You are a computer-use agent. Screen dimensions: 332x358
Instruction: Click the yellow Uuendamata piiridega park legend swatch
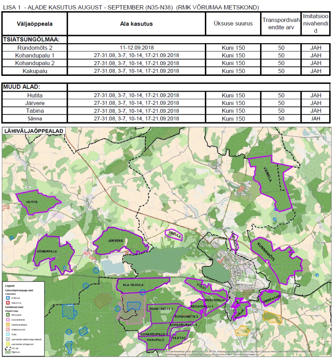click(8, 344)
